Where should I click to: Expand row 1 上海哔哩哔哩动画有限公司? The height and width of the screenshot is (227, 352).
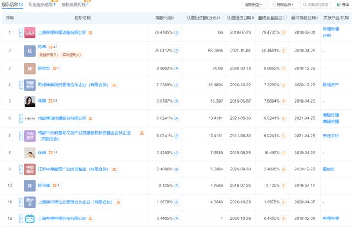(21, 33)
